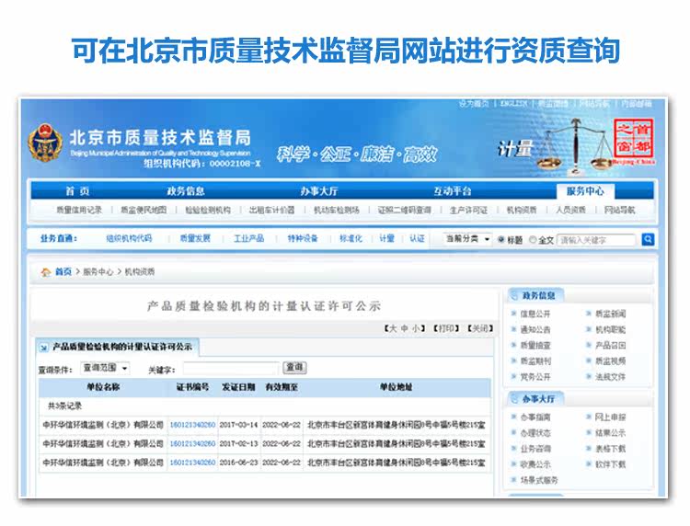Set font size to 小

click(416, 328)
